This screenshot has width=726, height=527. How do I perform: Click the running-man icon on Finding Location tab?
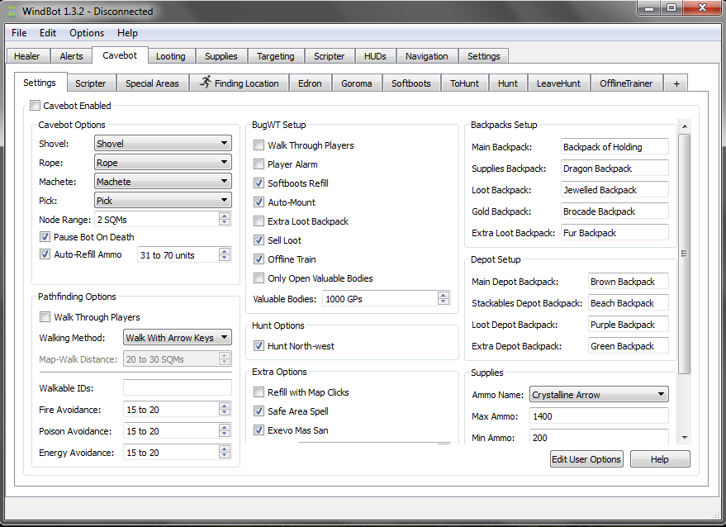(x=204, y=83)
